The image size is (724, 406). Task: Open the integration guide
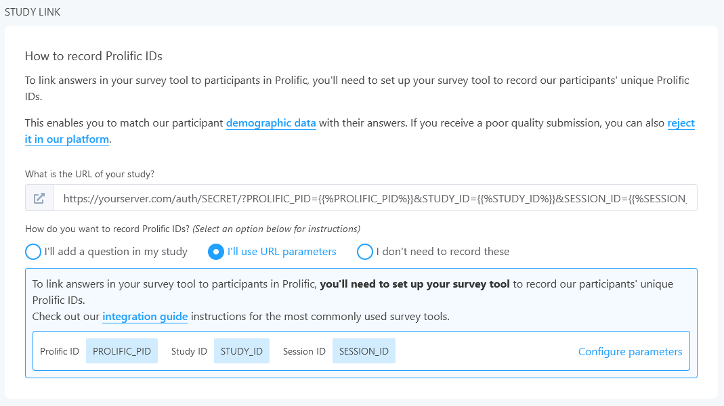[144, 317]
